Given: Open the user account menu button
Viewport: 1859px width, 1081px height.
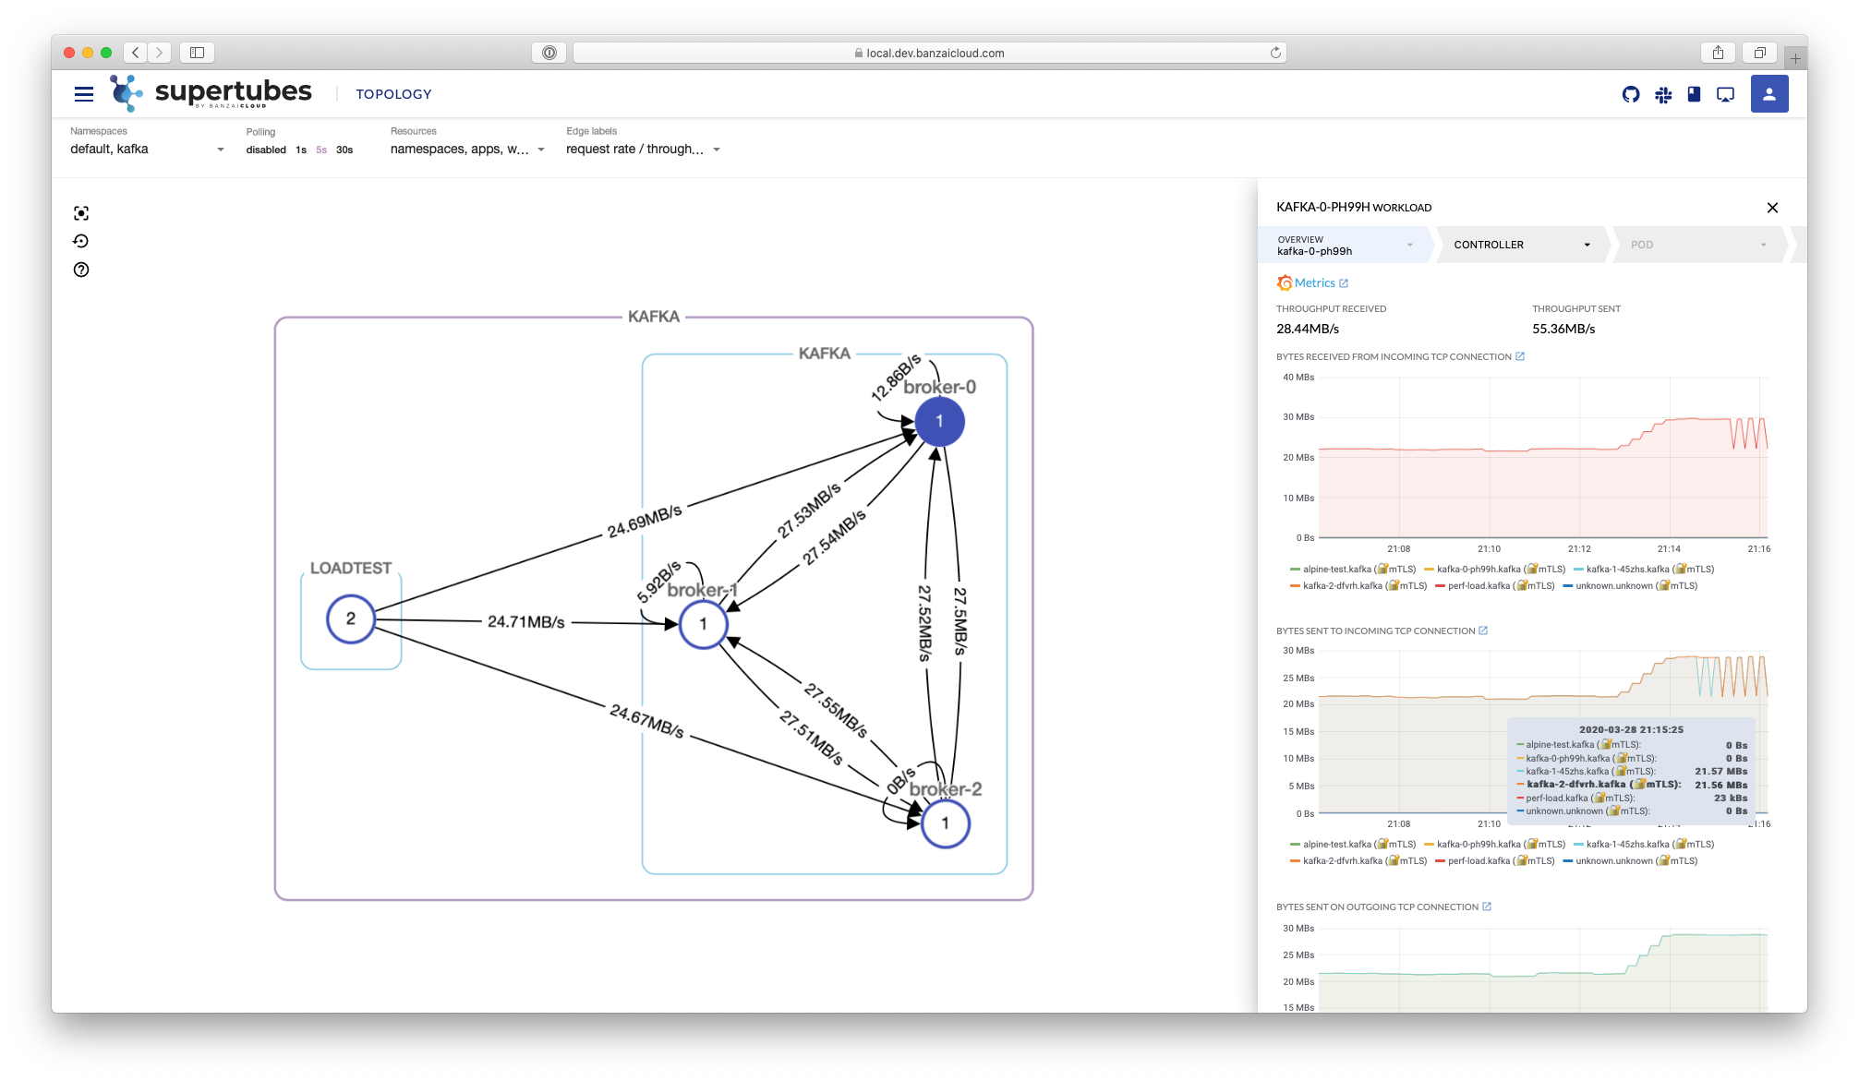Looking at the screenshot, I should [1769, 94].
